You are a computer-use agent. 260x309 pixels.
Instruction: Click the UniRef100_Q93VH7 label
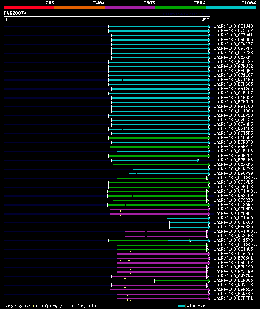[x=233, y=48]
